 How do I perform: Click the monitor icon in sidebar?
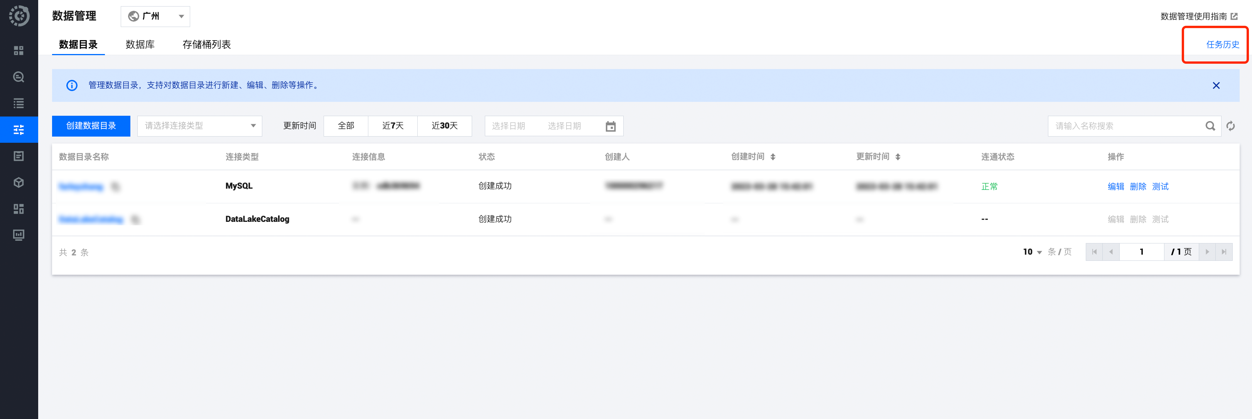tap(19, 235)
